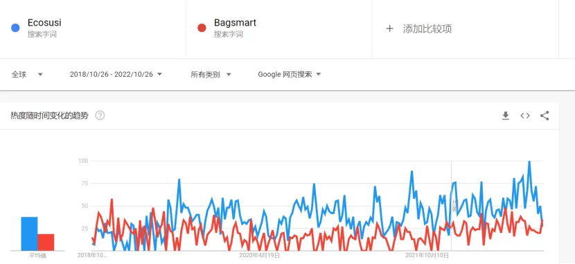
Task: Open the help question mark next to 热度随时间变化的趋势
Action: click(100, 116)
